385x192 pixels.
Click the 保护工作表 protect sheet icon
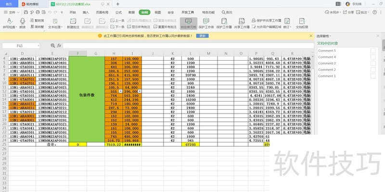206,21
